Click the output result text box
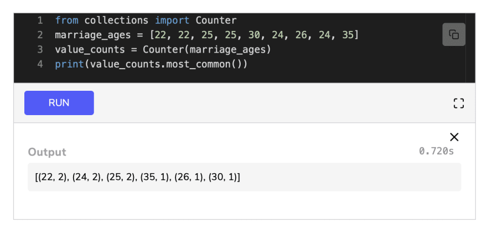The height and width of the screenshot is (233, 487). (245, 177)
